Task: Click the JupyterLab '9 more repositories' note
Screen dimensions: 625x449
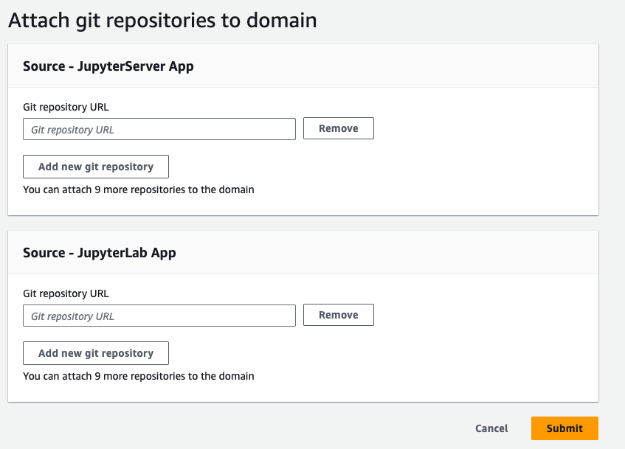Action: pos(138,376)
